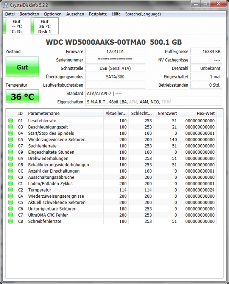
Task: Click the Grenzwert column header
Action: pyautogui.click(x=167, y=113)
